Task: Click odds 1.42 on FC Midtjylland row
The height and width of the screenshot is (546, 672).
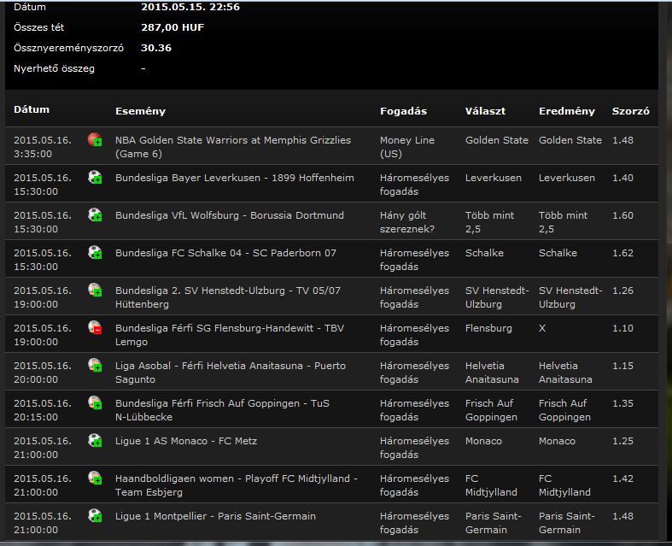Action: point(622,478)
